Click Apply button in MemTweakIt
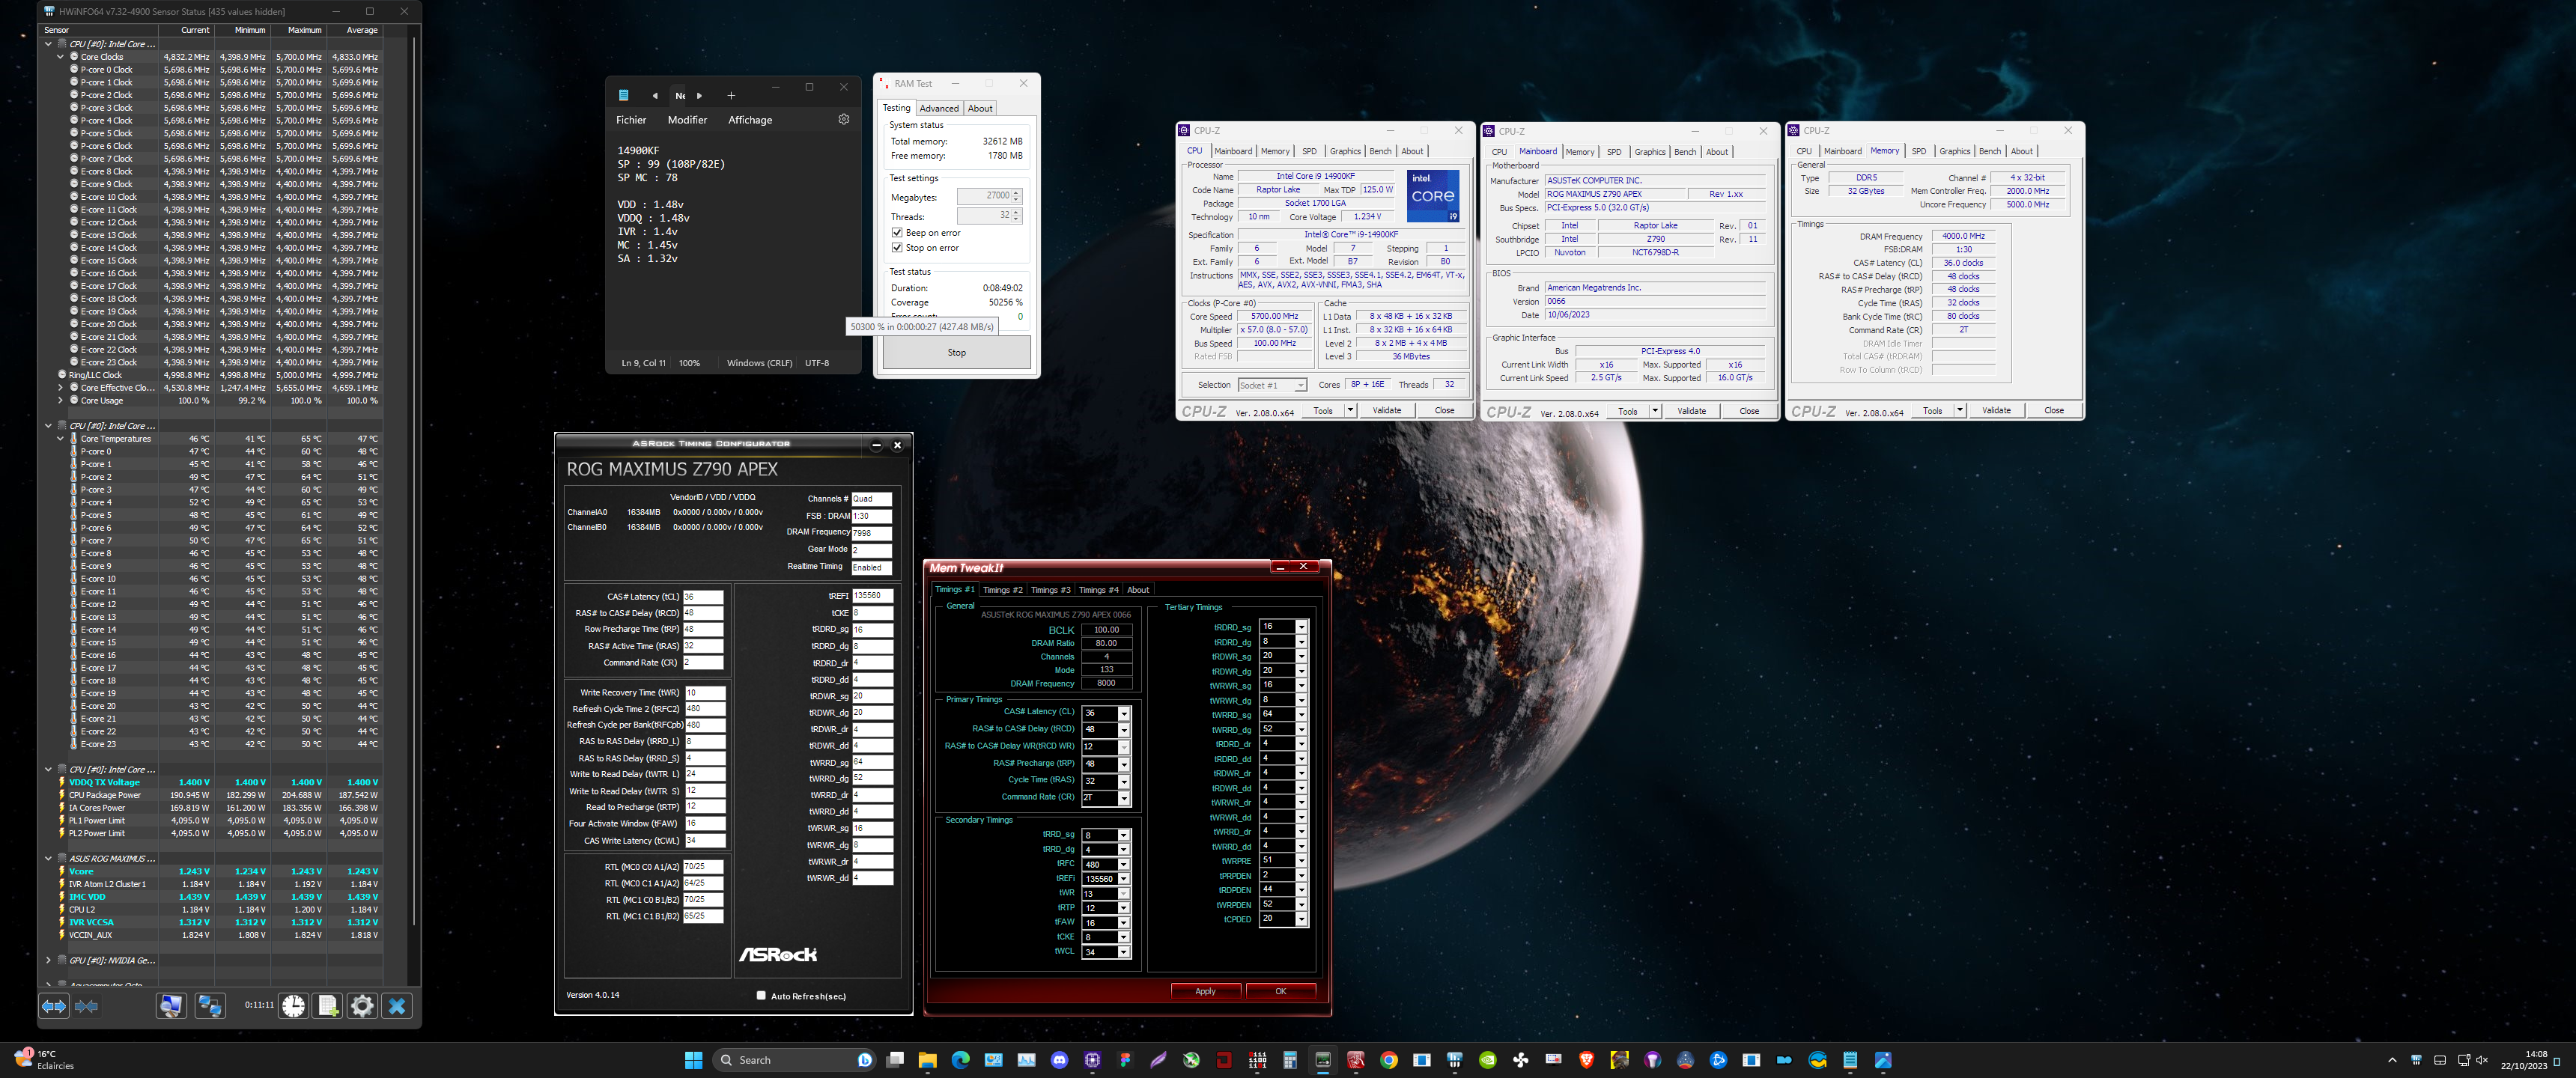This screenshot has height=1078, width=2576. pos(1205,991)
